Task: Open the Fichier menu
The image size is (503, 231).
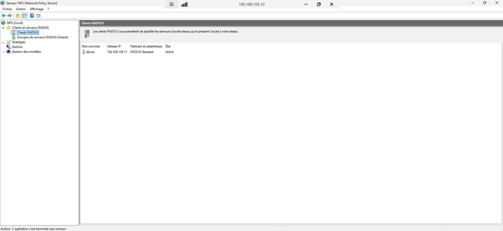Action: 7,9
